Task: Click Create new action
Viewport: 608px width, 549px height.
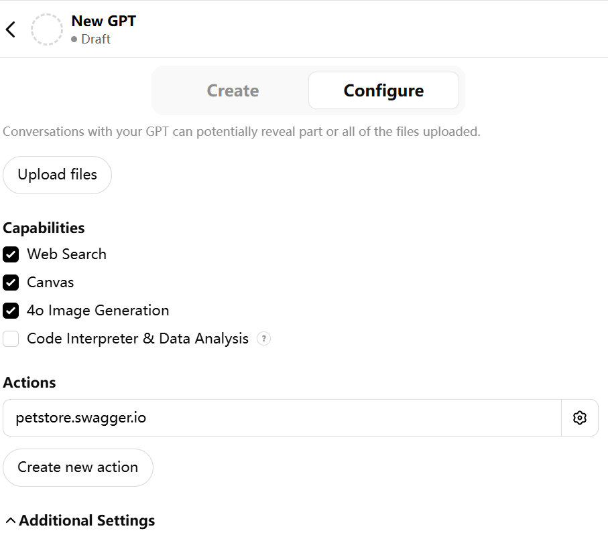Action: click(x=78, y=467)
